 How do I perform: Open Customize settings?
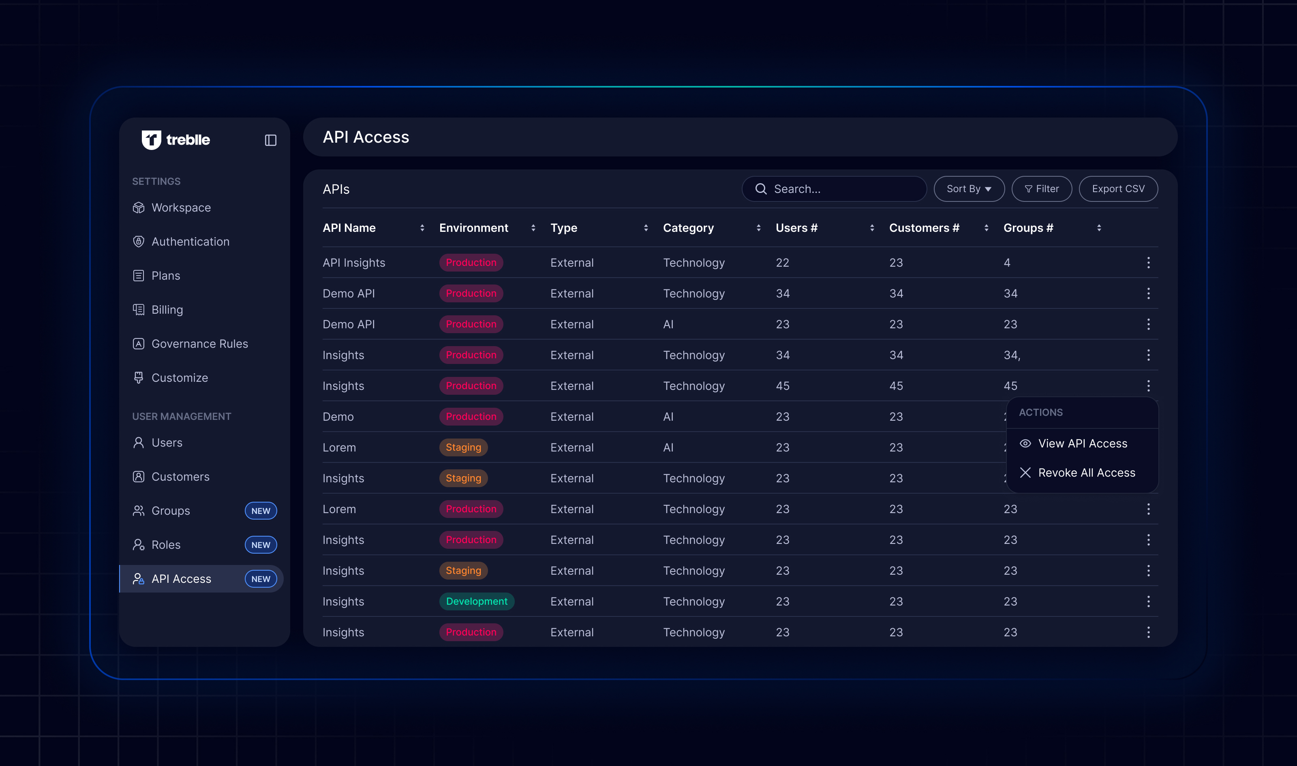(179, 378)
